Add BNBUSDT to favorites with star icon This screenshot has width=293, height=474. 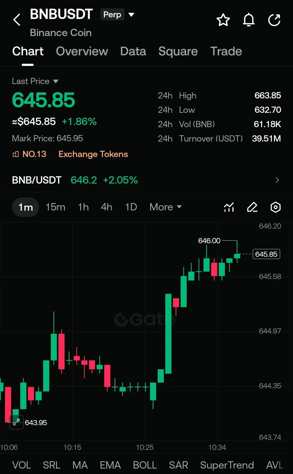(x=223, y=20)
